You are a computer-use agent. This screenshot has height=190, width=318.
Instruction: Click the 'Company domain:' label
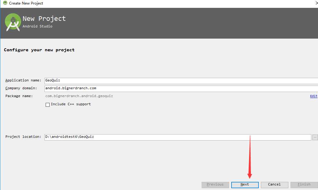pos(21,88)
